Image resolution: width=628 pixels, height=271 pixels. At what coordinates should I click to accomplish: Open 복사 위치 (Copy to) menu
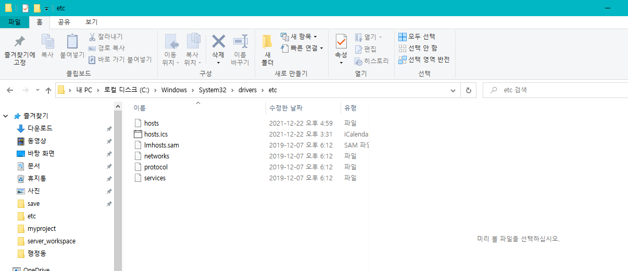click(x=193, y=50)
